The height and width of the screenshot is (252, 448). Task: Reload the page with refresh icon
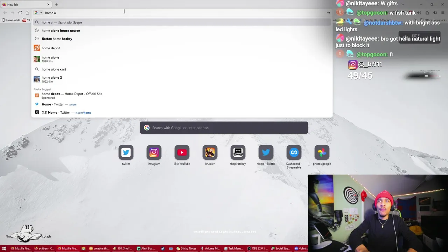click(20, 13)
